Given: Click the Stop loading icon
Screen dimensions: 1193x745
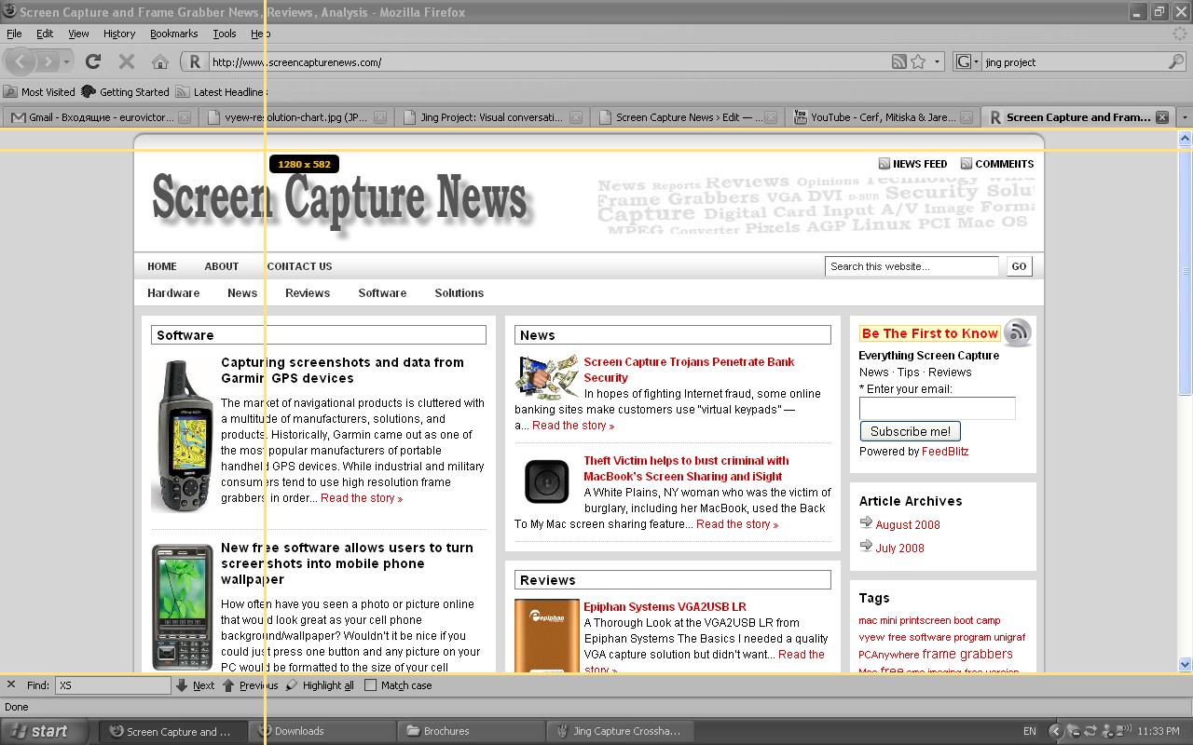Looking at the screenshot, I should 127,61.
